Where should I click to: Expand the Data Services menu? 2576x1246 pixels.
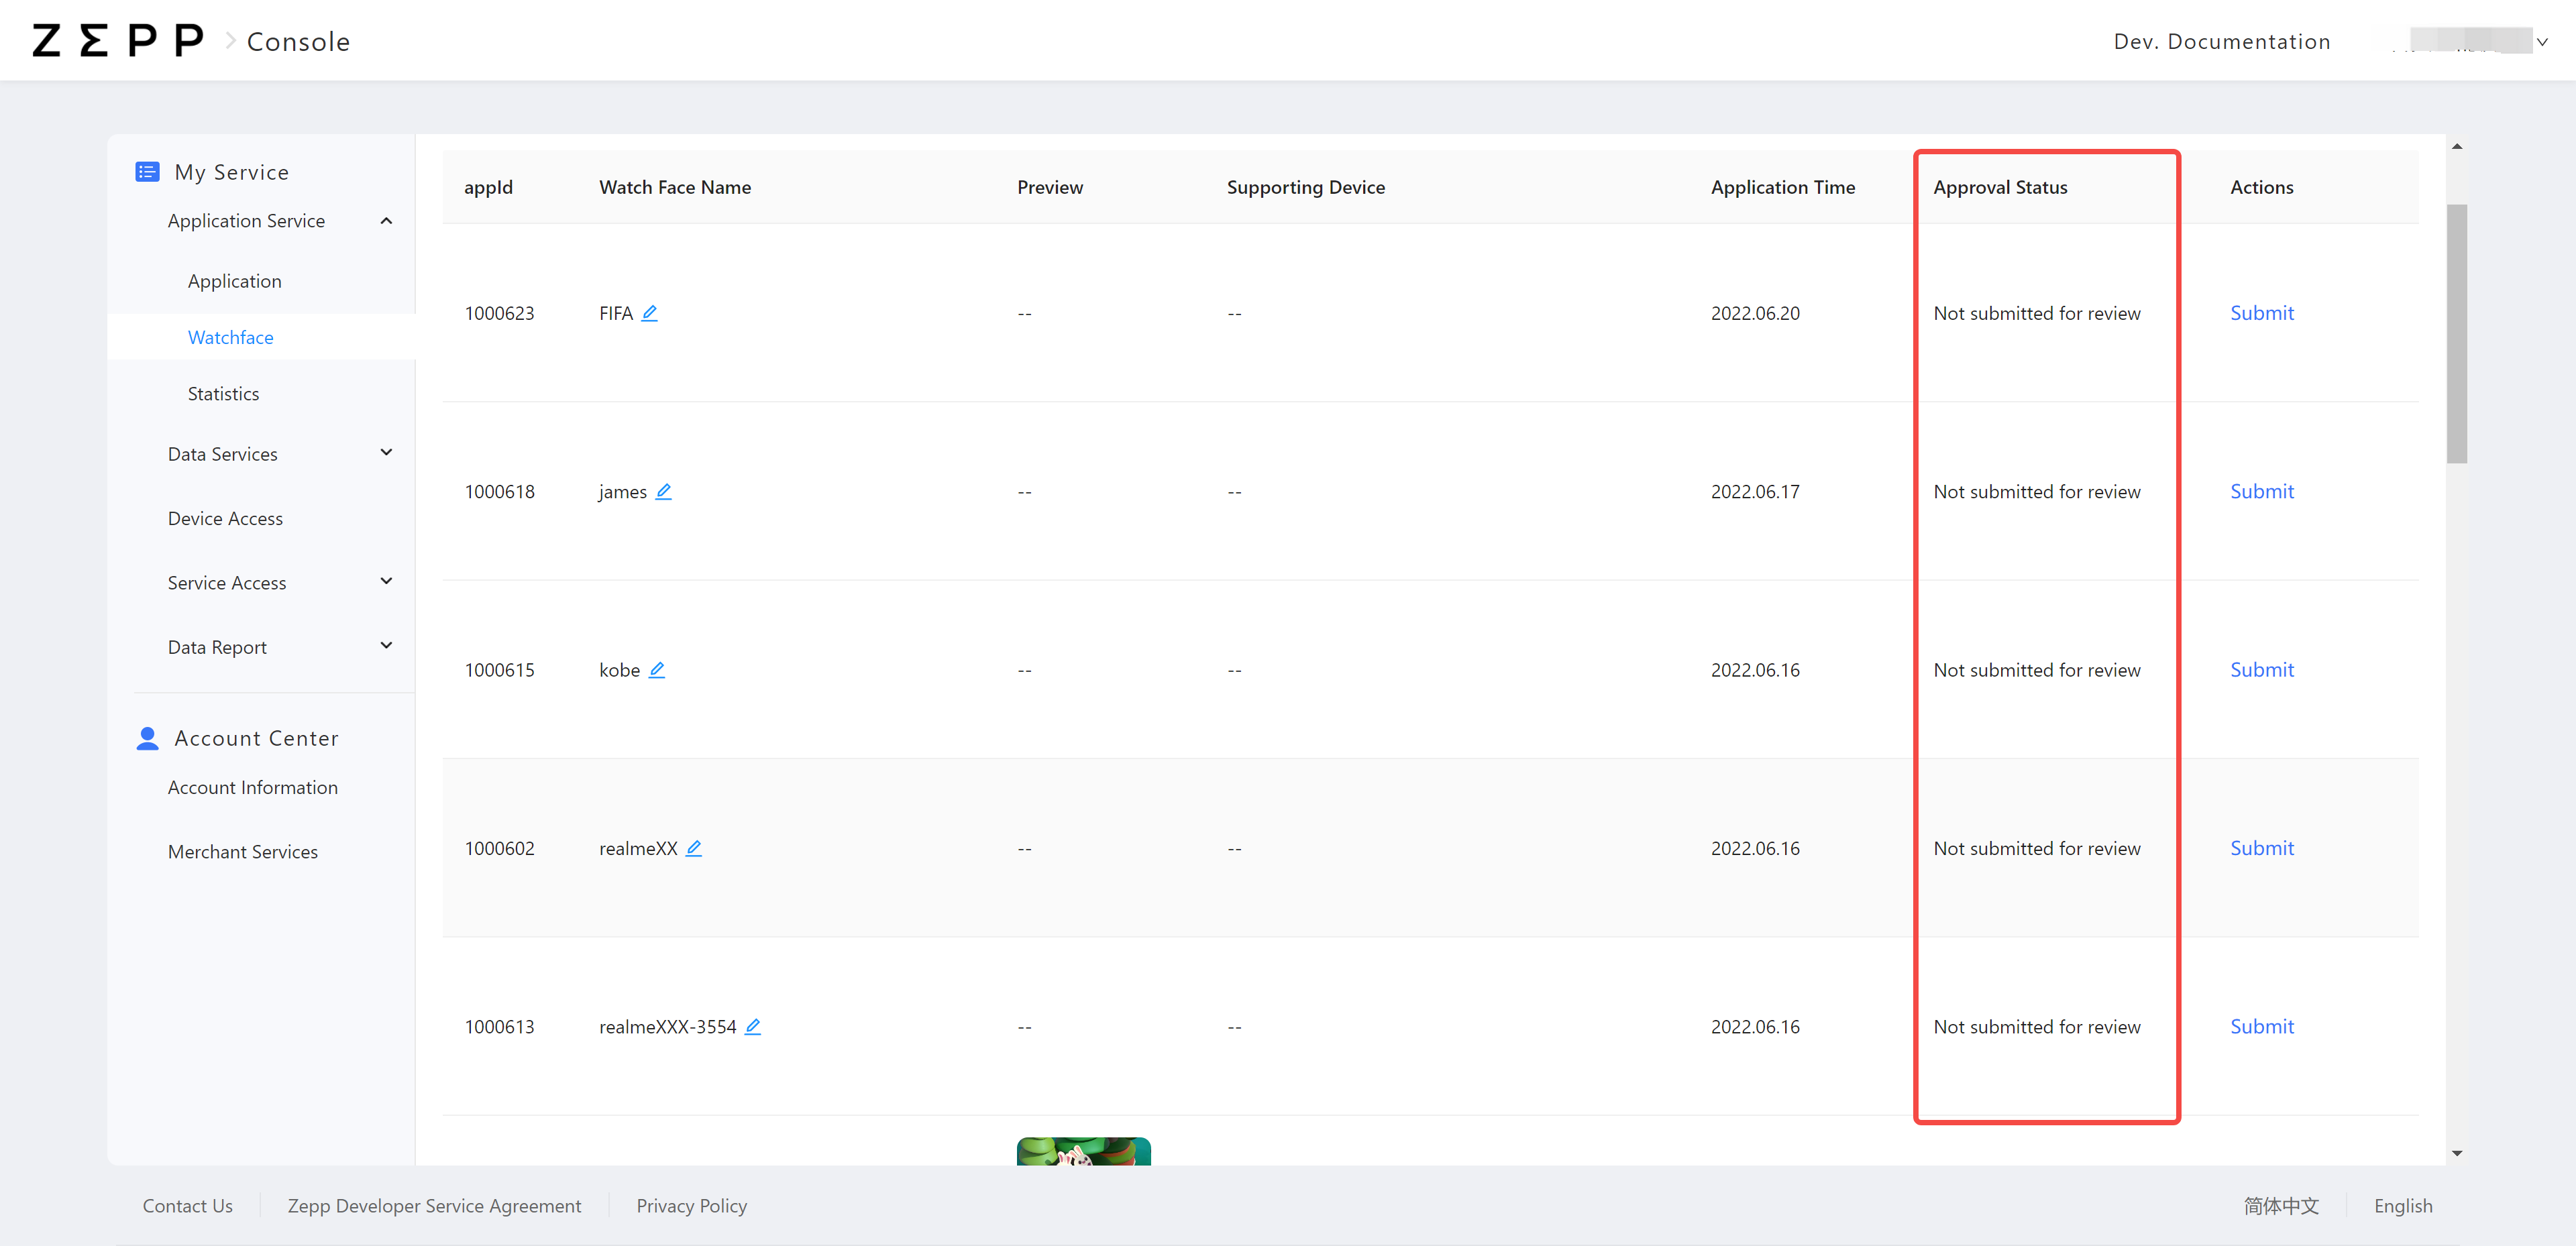[386, 453]
